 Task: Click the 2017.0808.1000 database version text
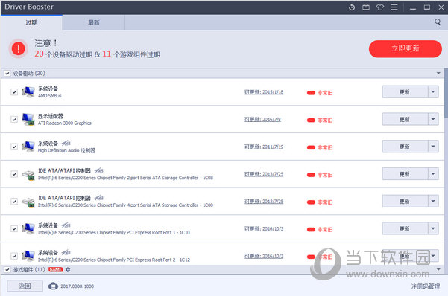pyautogui.click(x=77, y=286)
